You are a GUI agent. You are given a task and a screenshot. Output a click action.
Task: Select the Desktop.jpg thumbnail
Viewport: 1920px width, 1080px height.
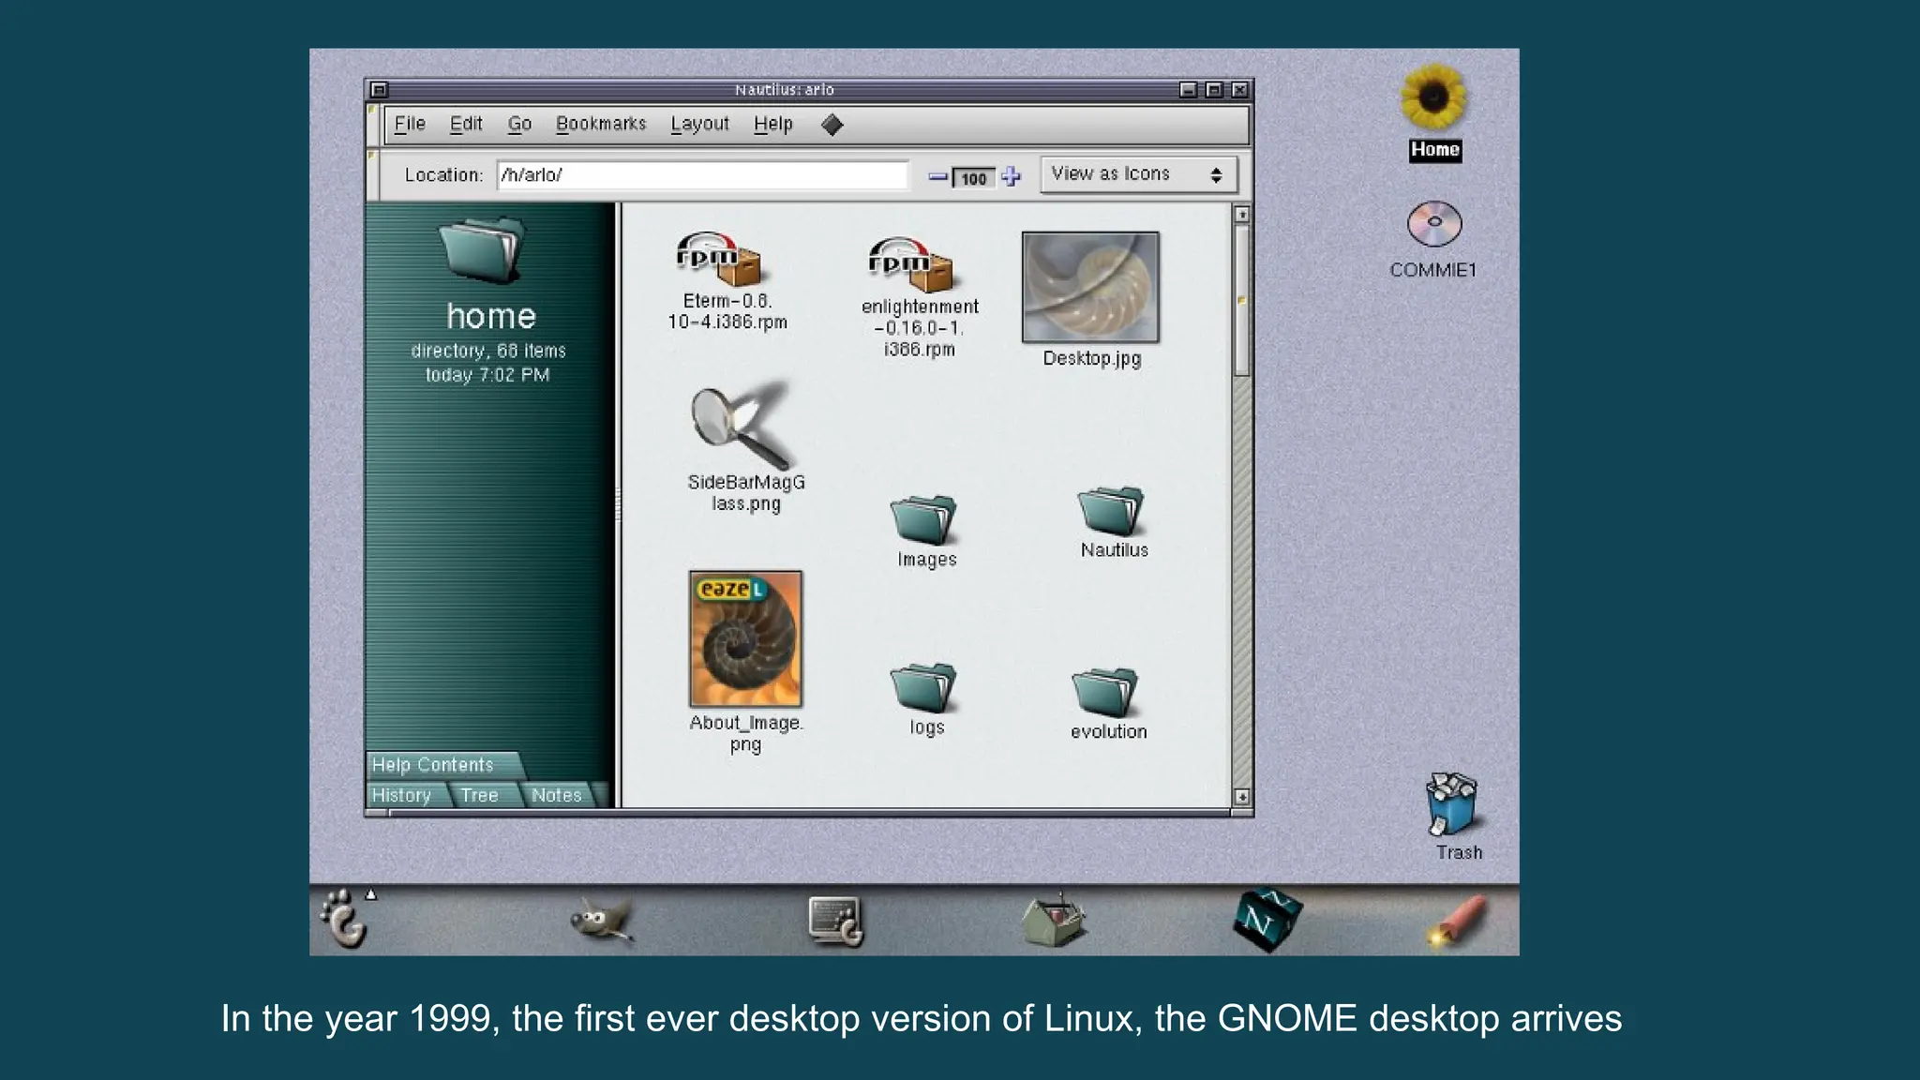(1090, 288)
